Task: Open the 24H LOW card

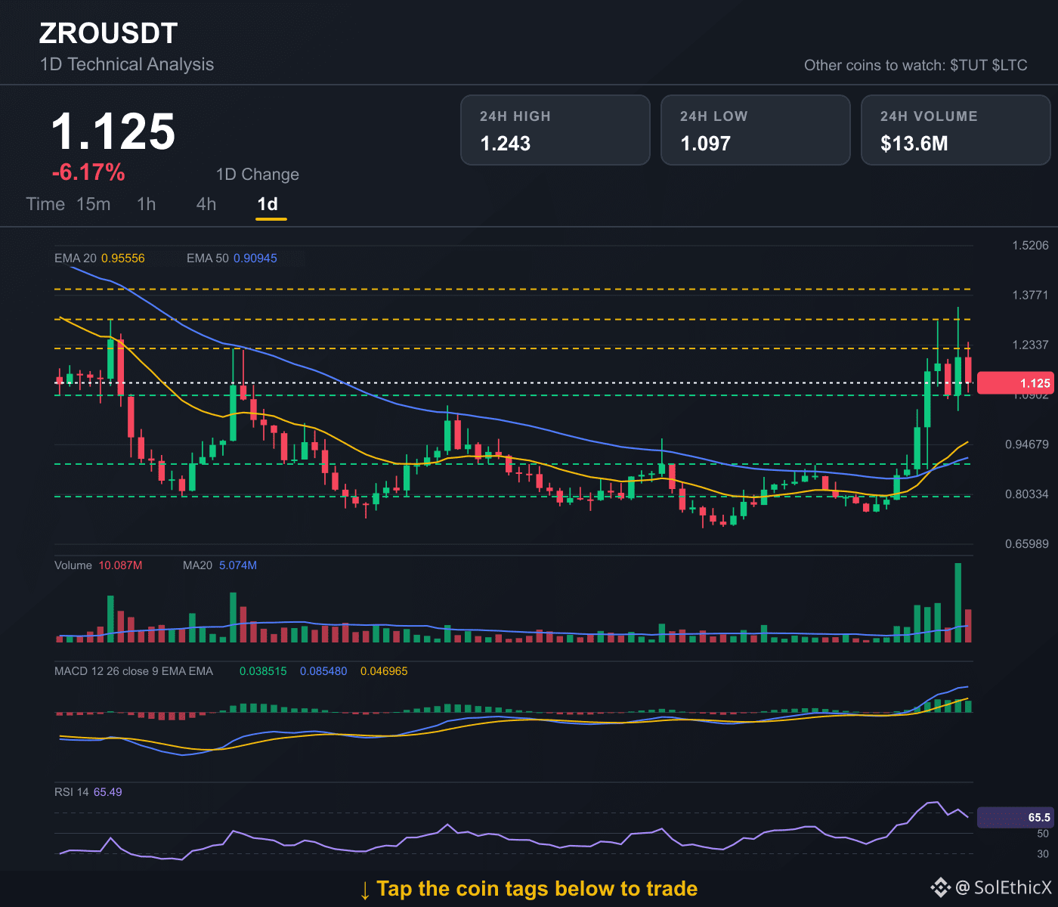Action: (756, 130)
